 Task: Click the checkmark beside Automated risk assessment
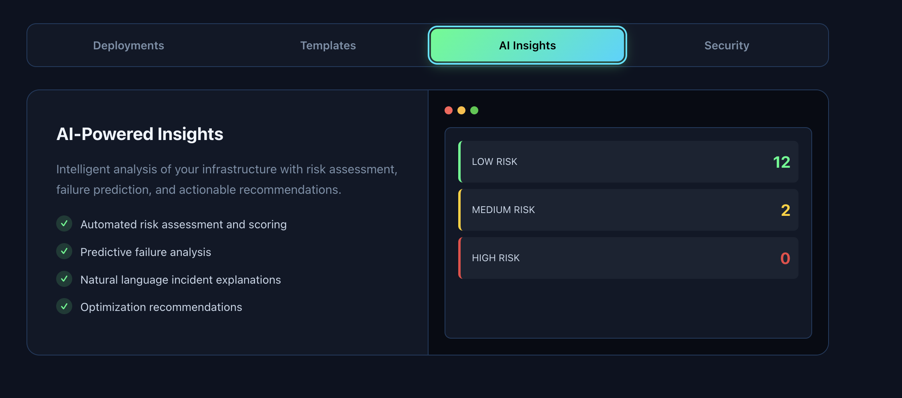64,224
